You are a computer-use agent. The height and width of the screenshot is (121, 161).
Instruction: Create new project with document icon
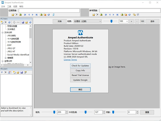coord(14,73)
